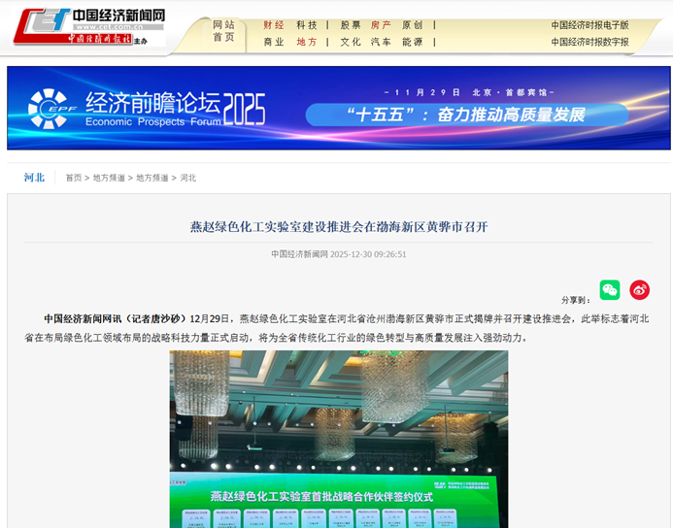The height and width of the screenshot is (528, 673).
Task: Click first 地方频道 breadcrumb link
Action: point(109,178)
